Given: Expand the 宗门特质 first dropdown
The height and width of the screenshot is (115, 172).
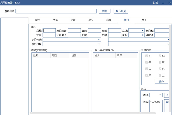Looking at the screenshot, I should coord(72,40).
